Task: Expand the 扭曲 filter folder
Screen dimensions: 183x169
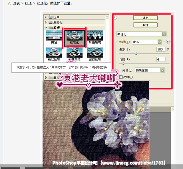Action: click(x=46, y=17)
